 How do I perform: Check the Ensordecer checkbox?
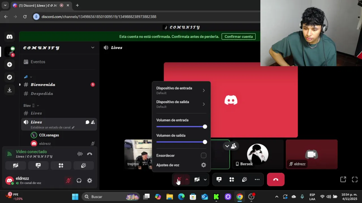tap(204, 156)
